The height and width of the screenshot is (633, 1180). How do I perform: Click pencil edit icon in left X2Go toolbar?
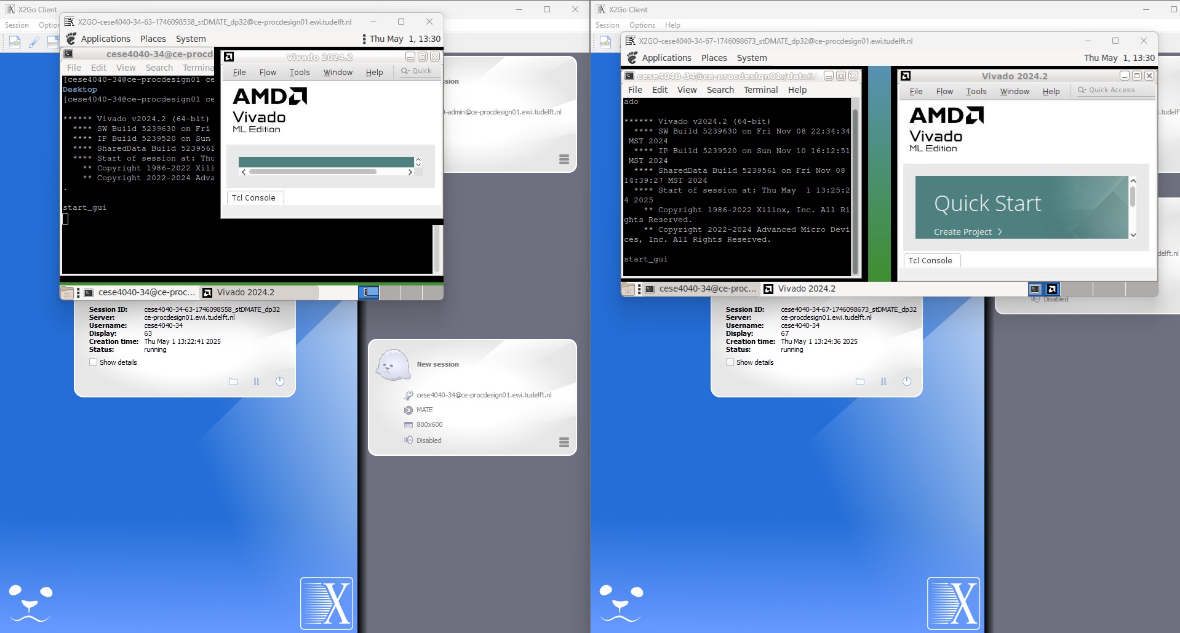point(34,42)
